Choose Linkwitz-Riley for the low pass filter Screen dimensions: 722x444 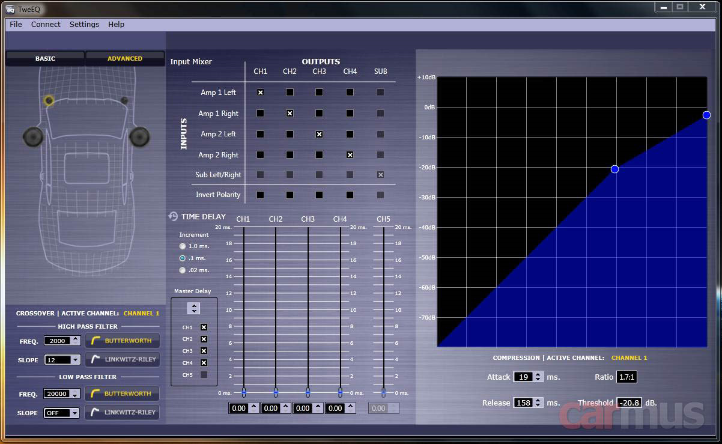tap(123, 412)
